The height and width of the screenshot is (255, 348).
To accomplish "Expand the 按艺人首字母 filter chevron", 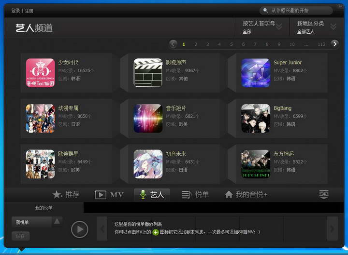I will 279,27.
